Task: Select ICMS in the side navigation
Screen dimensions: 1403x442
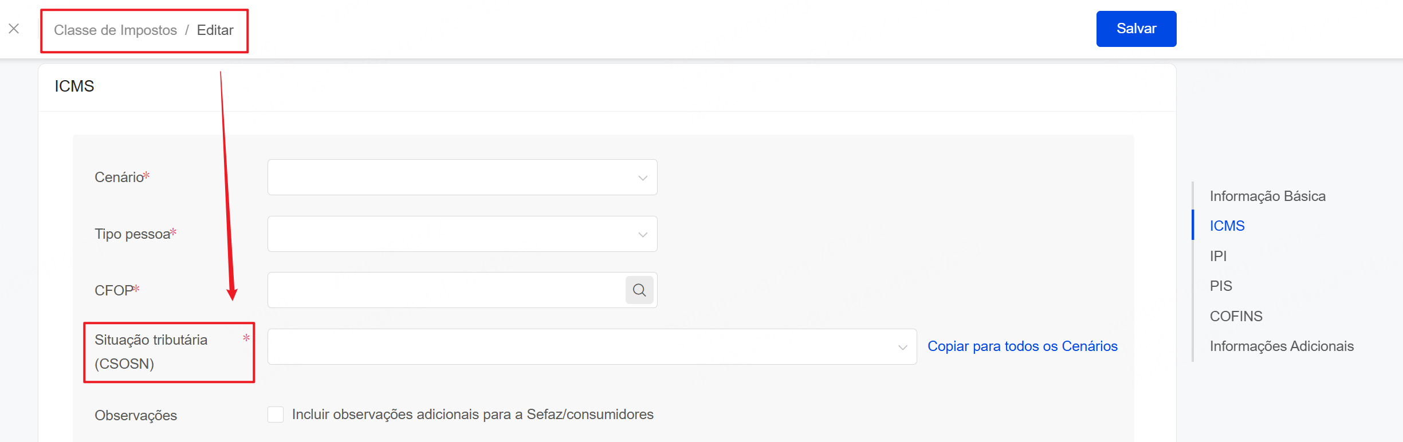Action: click(x=1227, y=226)
